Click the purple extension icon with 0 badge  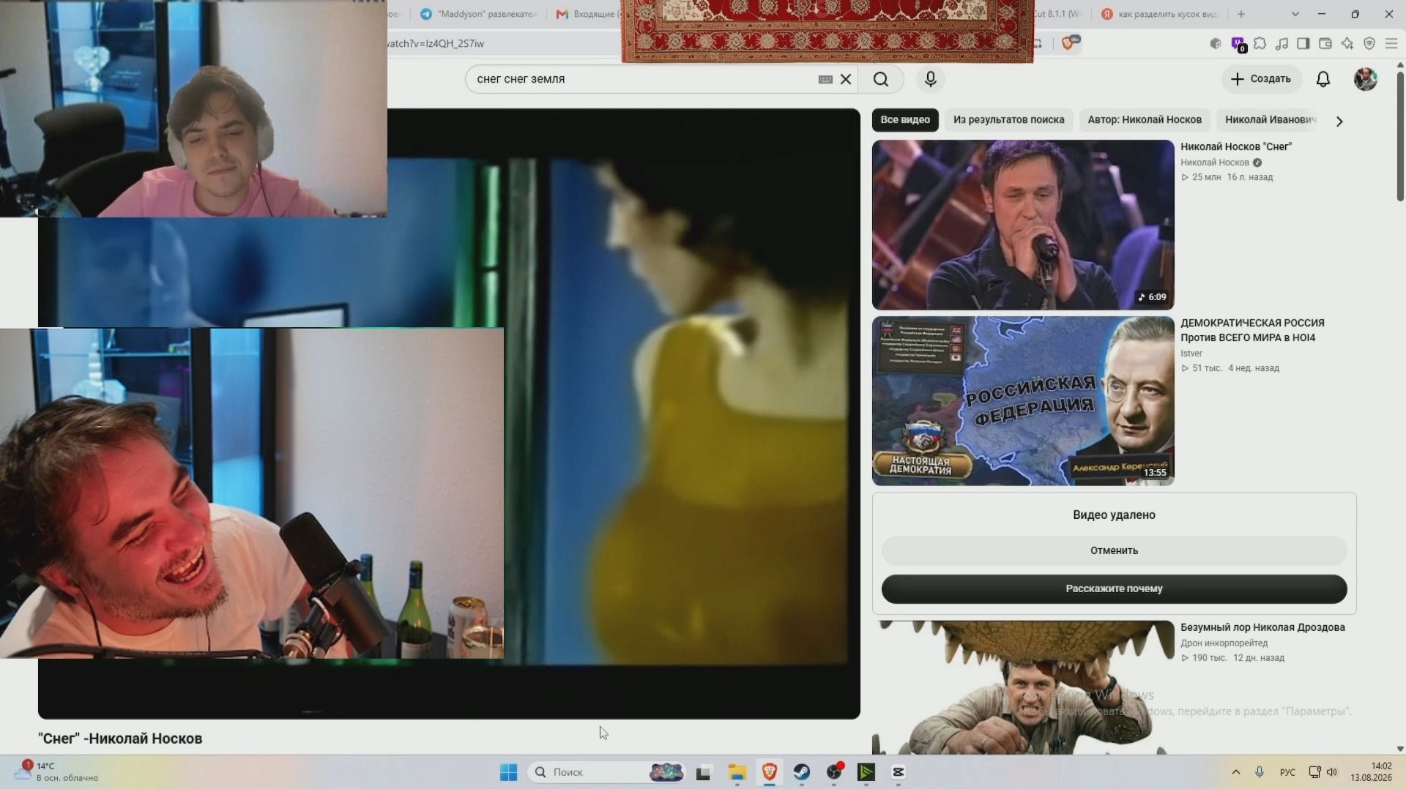pos(1238,44)
